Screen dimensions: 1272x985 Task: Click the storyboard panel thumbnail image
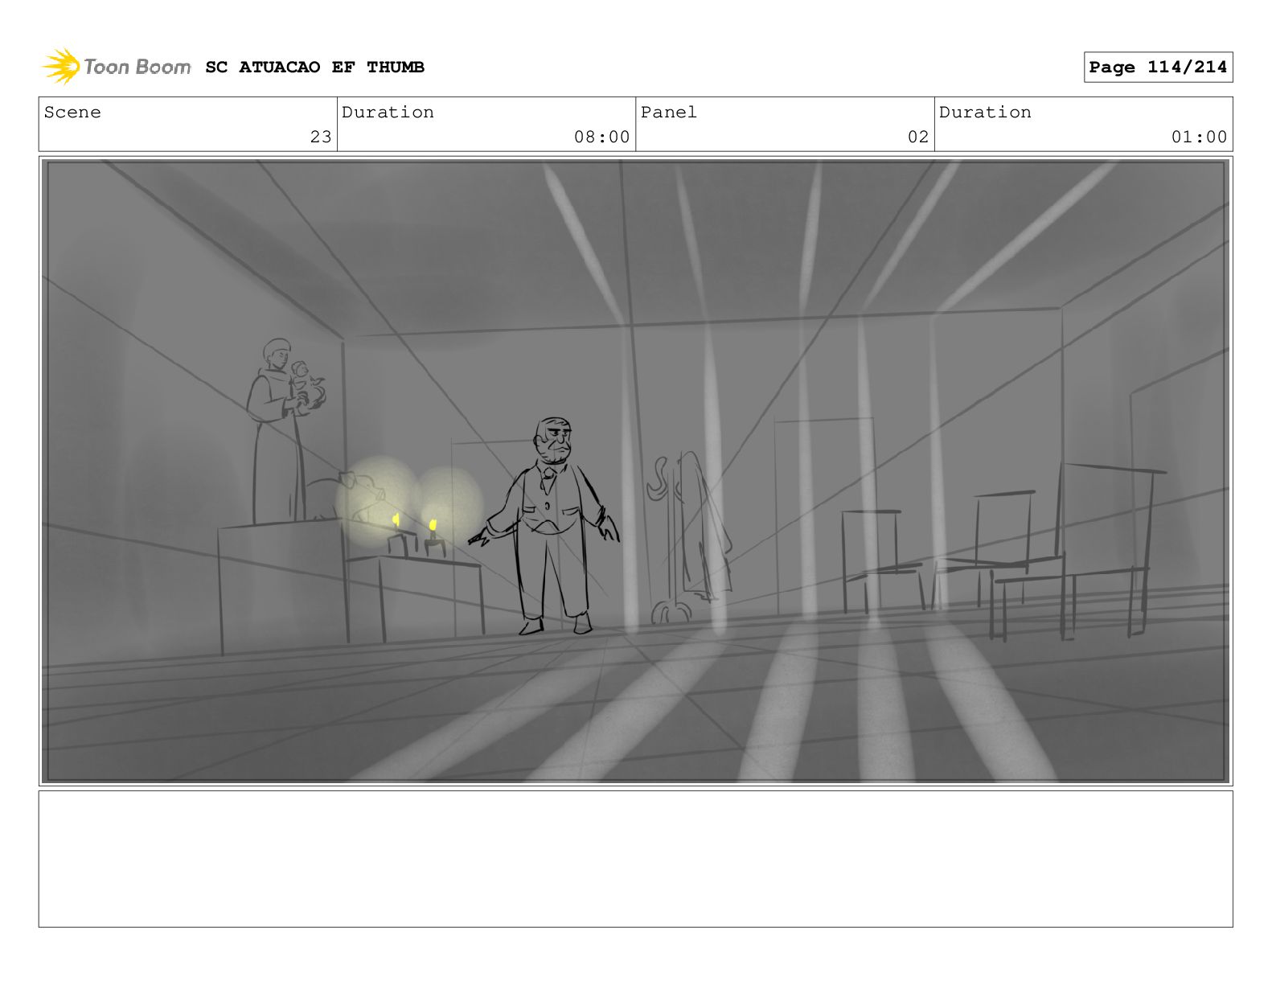tap(636, 471)
